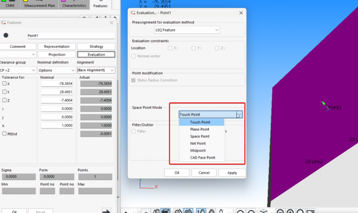Select the pan hand tool in viewport toolbar
The image size is (358, 213).
[211, 211]
